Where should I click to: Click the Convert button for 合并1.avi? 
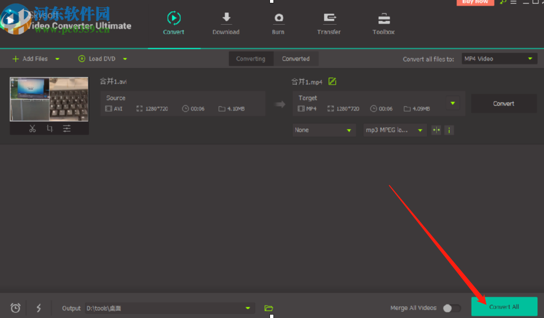tap(504, 103)
